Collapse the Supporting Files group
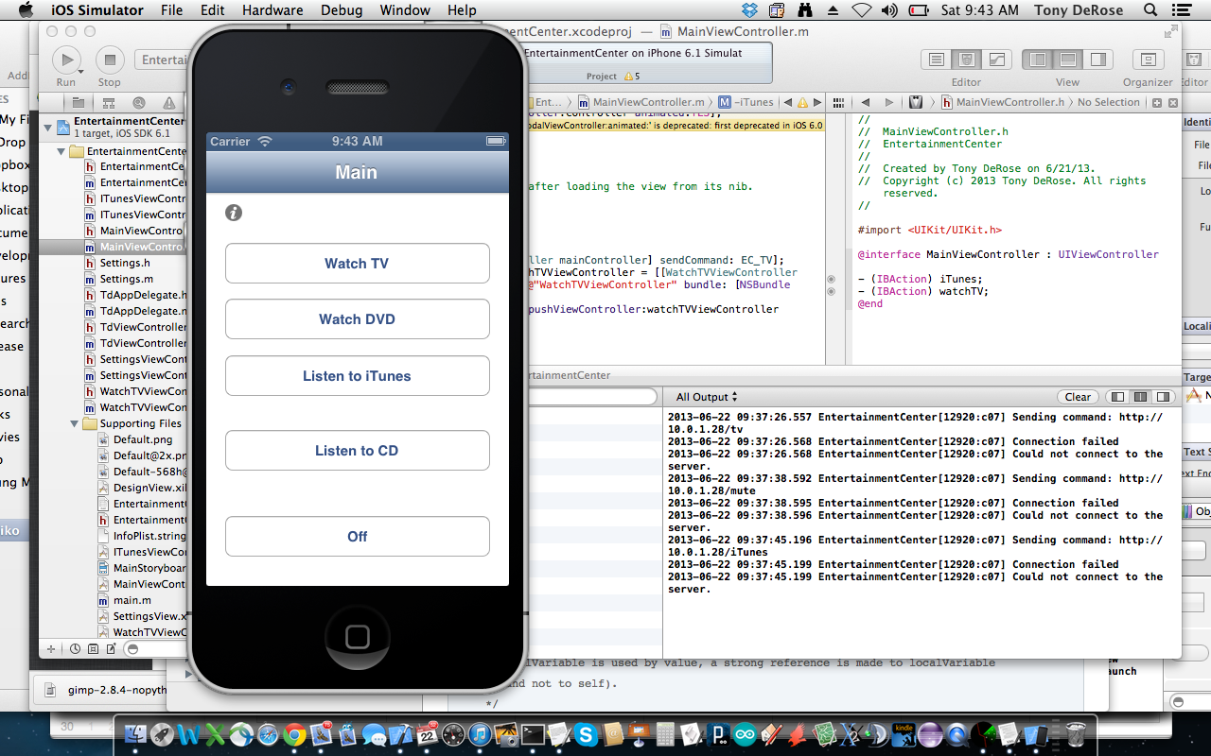This screenshot has width=1211, height=756. (x=74, y=423)
